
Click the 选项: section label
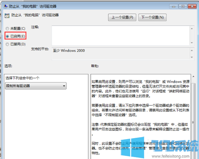click(8, 66)
